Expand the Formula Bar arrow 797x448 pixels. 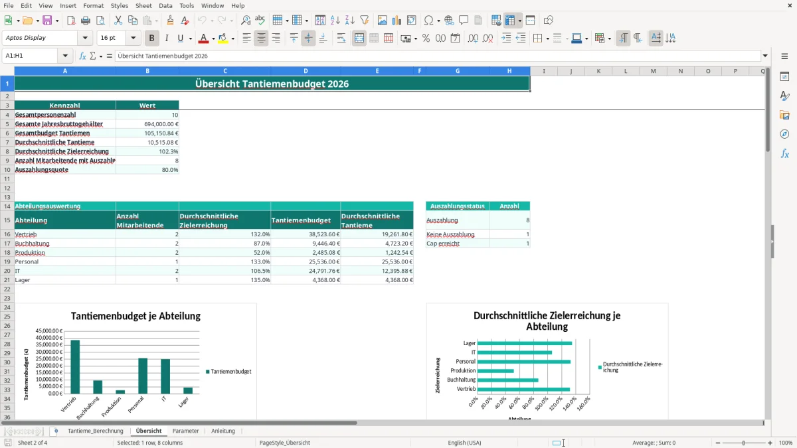click(x=765, y=56)
